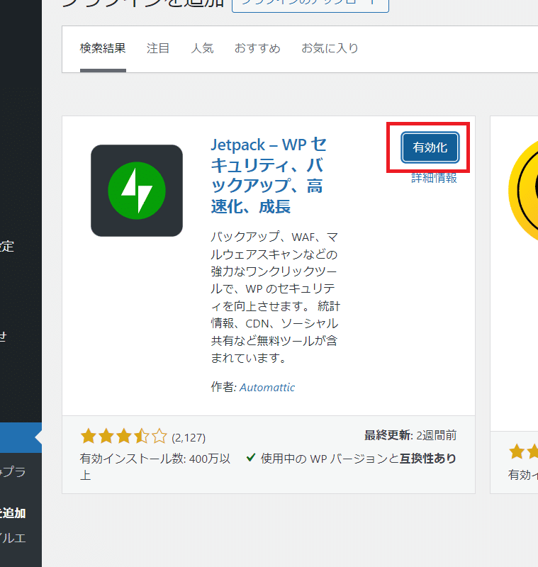Viewport: 538px width, 567px height.
Task: Switch to the 人気 tab
Action: point(202,48)
